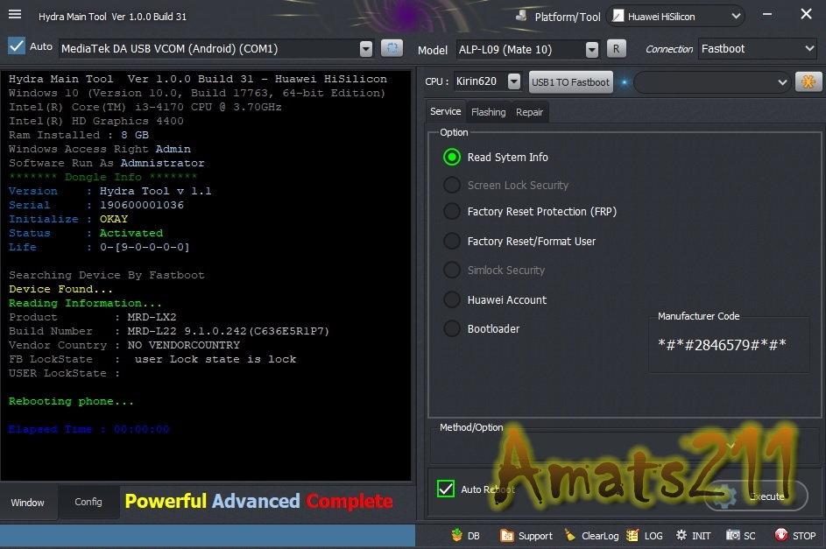Screen dimensions: 826x549
Task: Open the empty dropdown beside USB1 TO Fastboot
Action: [x=712, y=82]
